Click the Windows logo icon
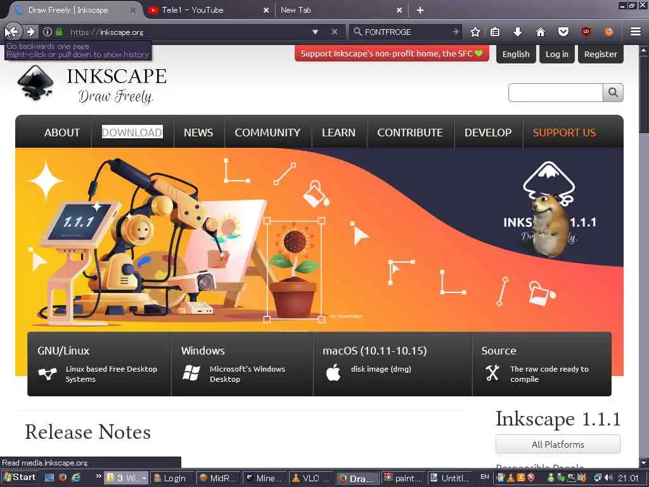Viewport: 649px width, 487px height. click(x=191, y=373)
